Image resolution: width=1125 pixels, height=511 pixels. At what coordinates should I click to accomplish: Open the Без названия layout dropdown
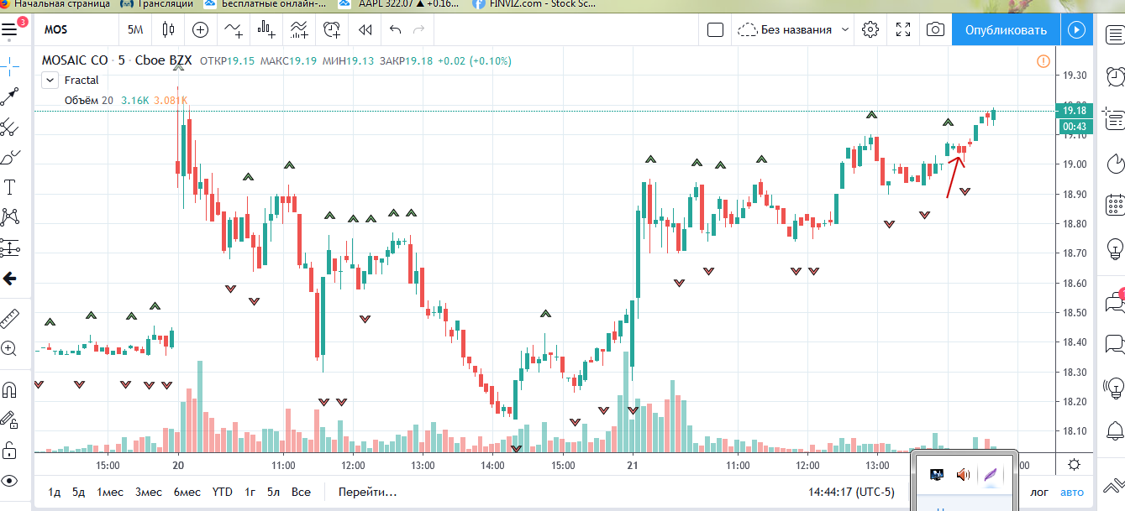[793, 30]
